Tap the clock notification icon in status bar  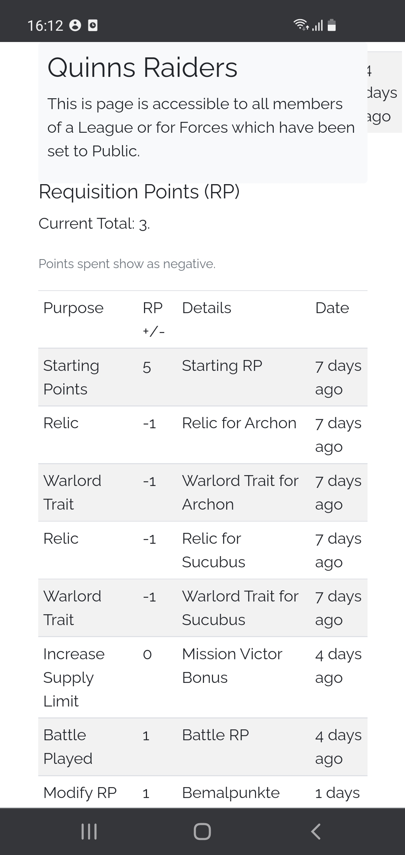93,25
